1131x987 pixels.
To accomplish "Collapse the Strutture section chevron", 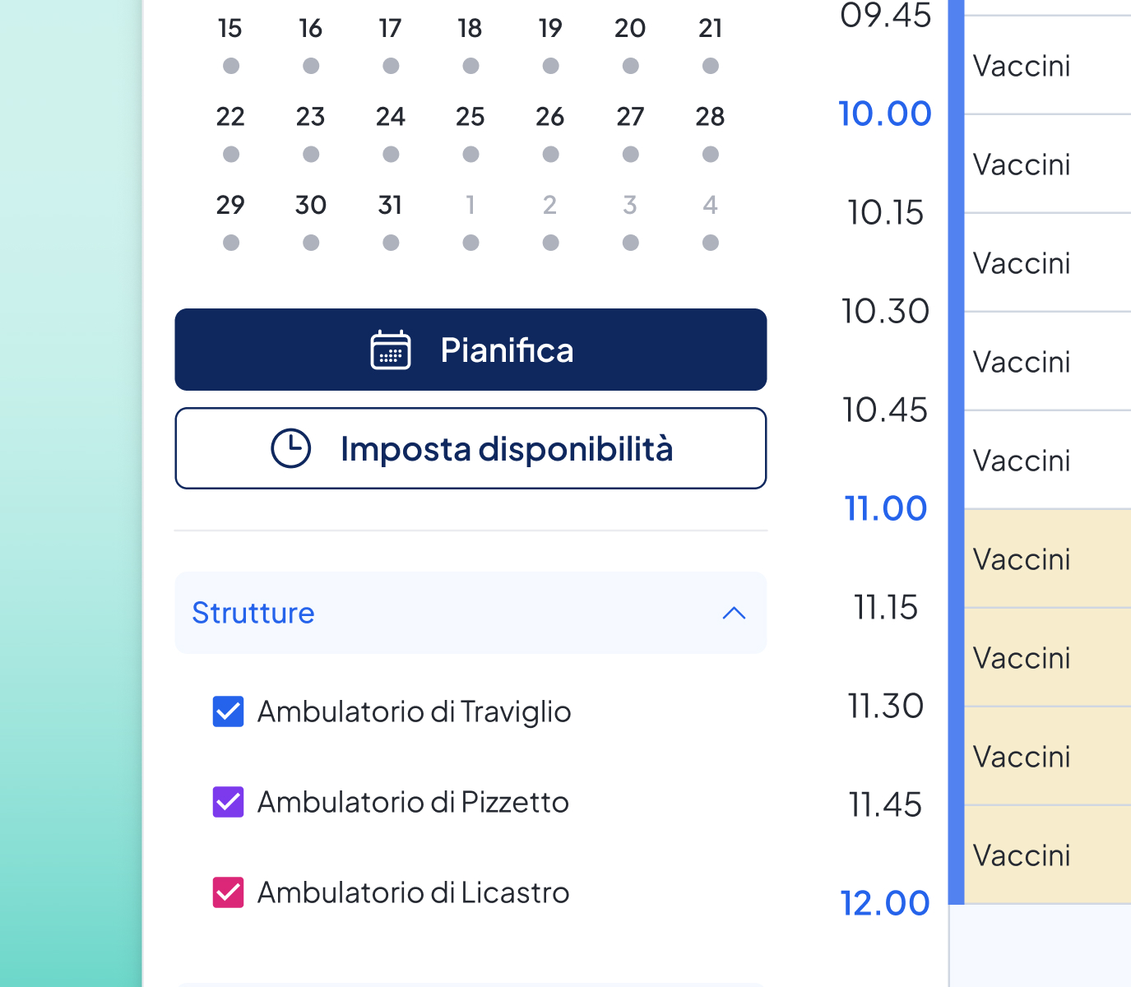I will click(x=734, y=614).
